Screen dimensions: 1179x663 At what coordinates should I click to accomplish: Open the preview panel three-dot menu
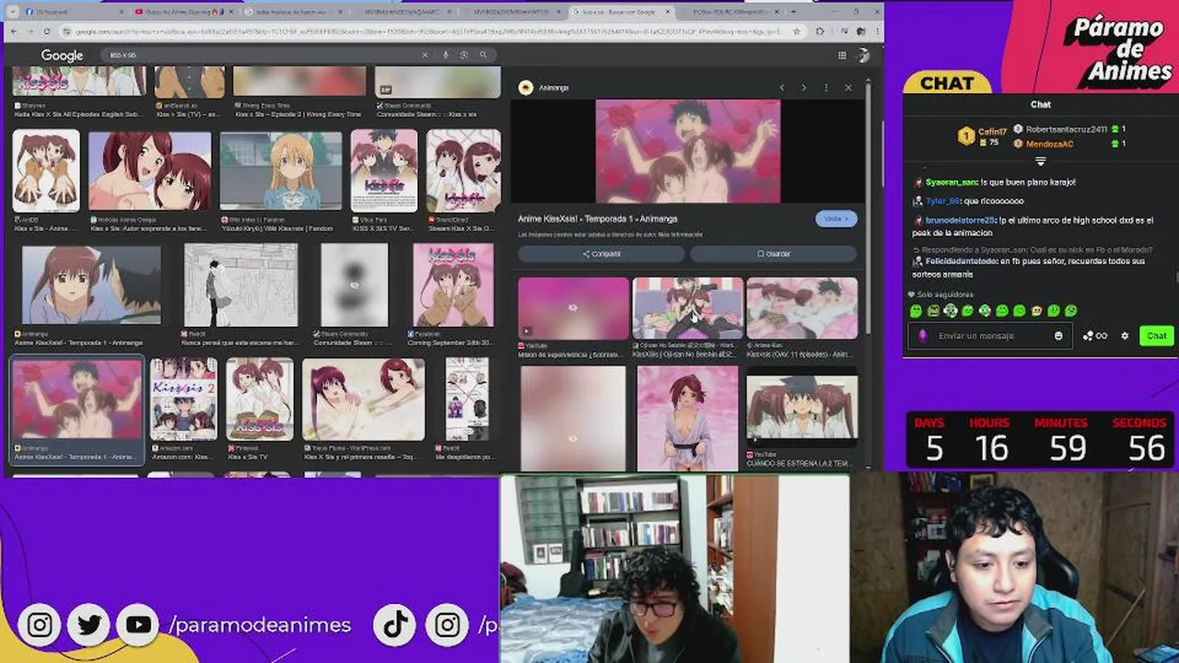(825, 87)
